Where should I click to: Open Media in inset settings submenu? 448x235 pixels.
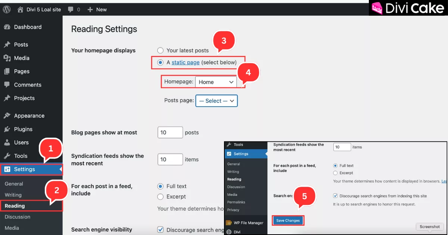click(232, 194)
